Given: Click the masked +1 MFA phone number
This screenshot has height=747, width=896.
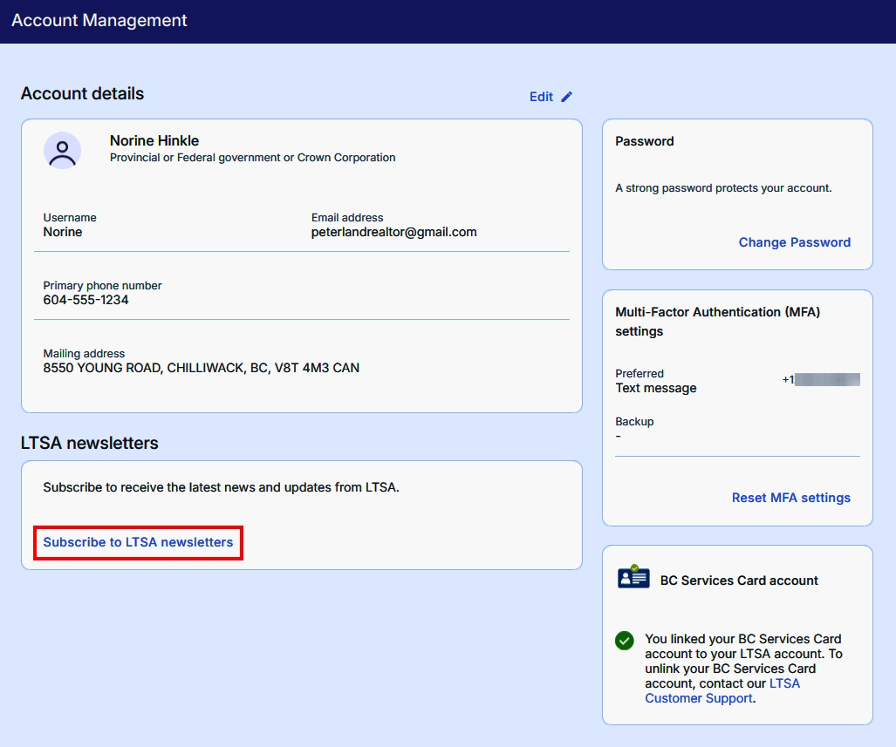Looking at the screenshot, I should tap(821, 379).
